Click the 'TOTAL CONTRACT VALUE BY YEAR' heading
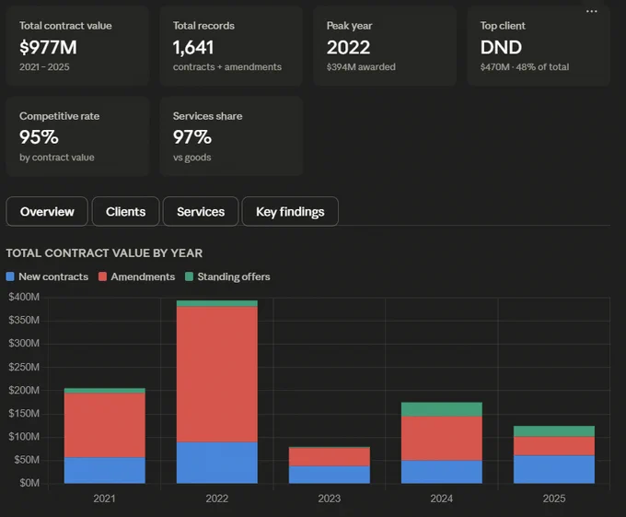 click(x=104, y=253)
